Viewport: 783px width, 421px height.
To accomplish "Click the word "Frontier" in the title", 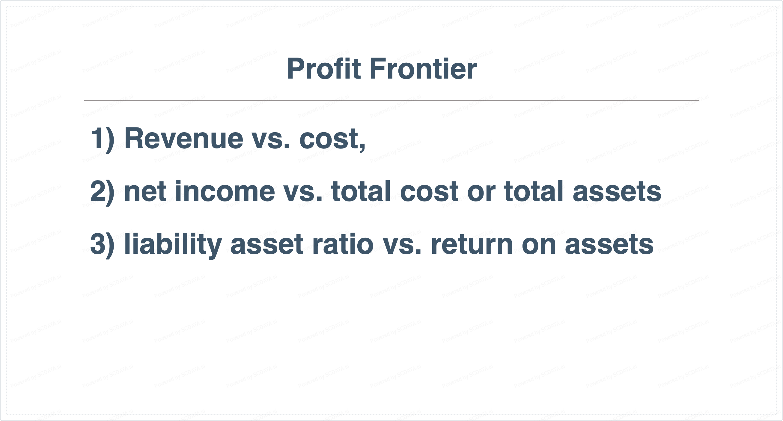I will [423, 69].
